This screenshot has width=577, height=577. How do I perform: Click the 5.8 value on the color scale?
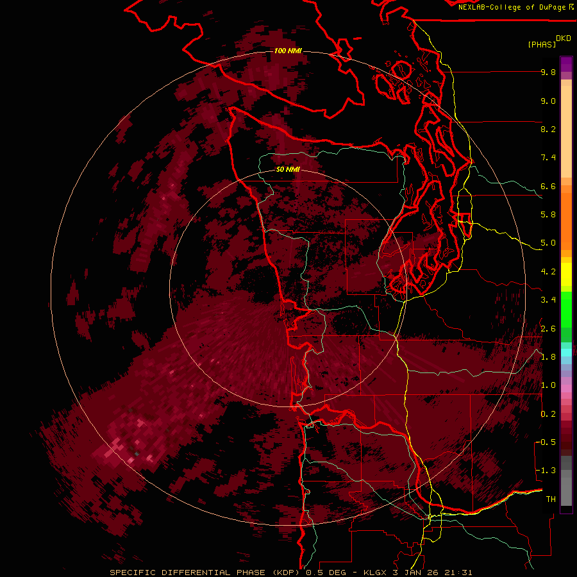(548, 215)
